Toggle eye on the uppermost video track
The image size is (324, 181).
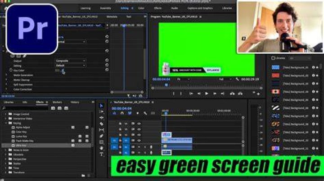(139, 124)
